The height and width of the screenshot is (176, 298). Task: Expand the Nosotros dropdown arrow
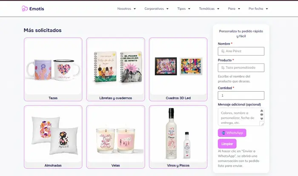pos(135,9)
